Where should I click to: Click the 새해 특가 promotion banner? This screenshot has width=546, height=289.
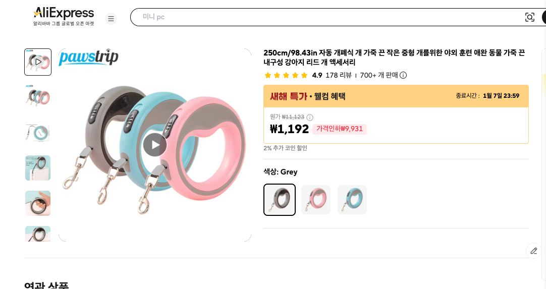pos(396,96)
